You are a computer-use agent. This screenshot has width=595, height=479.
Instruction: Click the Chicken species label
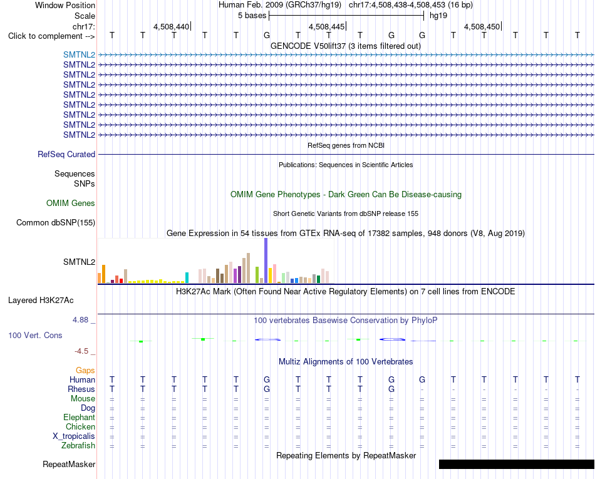pos(80,426)
